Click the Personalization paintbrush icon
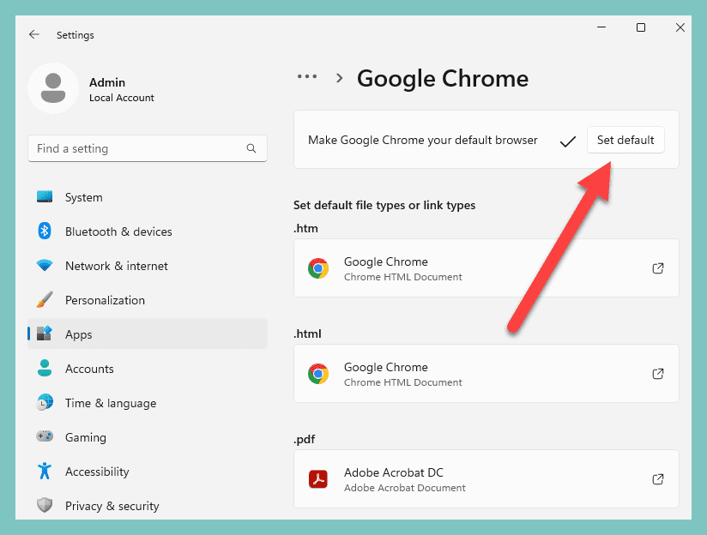The width and height of the screenshot is (707, 535). pos(45,300)
